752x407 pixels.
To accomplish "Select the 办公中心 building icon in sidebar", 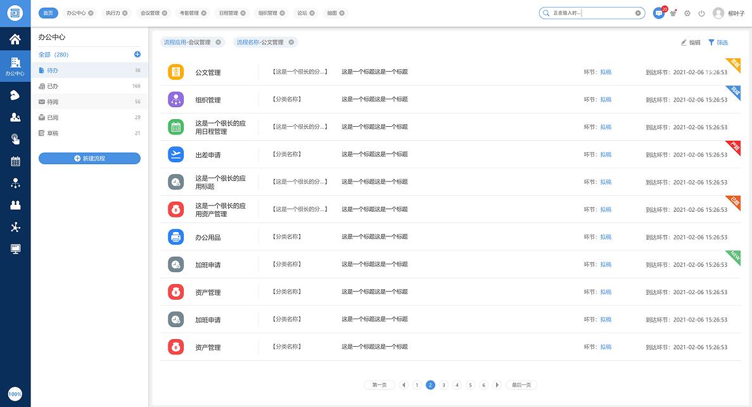I will pyautogui.click(x=15, y=63).
